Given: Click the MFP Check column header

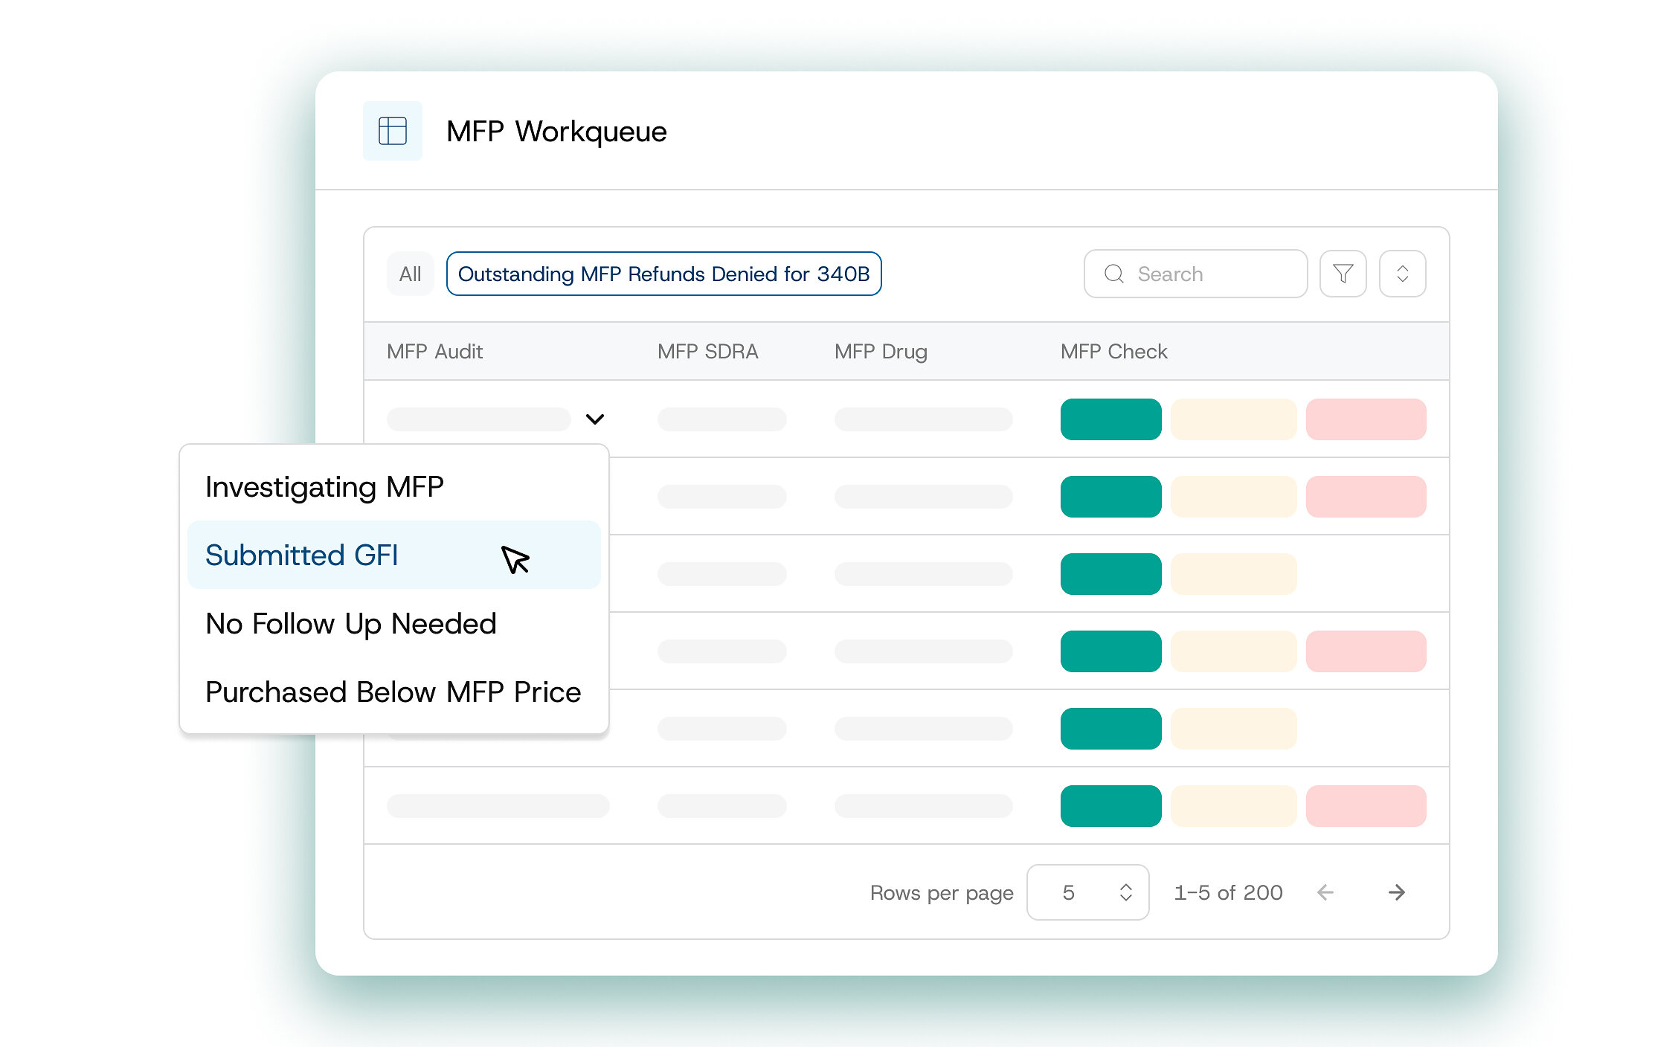Looking at the screenshot, I should 1113,352.
